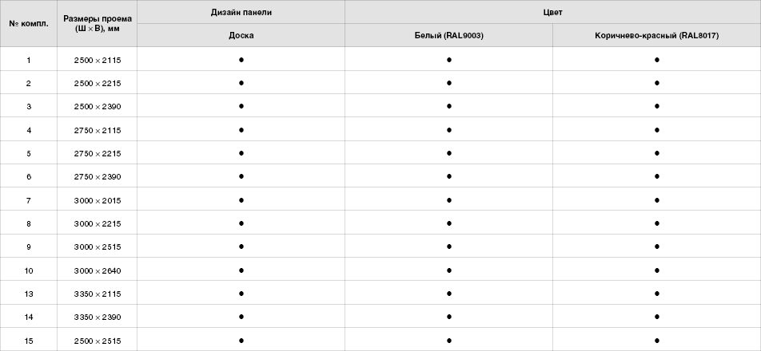This screenshot has width=761, height=351.
Task: Select the white RAL9003 dot for set 3
Action: pyautogui.click(x=449, y=106)
